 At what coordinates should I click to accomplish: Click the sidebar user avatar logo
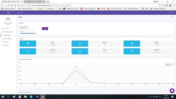click(8, 19)
